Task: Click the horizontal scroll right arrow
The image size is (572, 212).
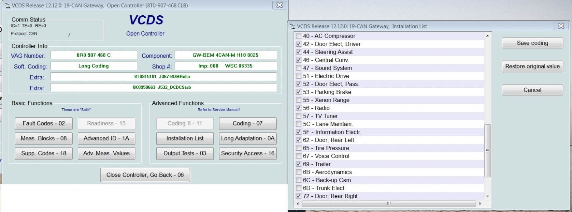Action: 480,204
